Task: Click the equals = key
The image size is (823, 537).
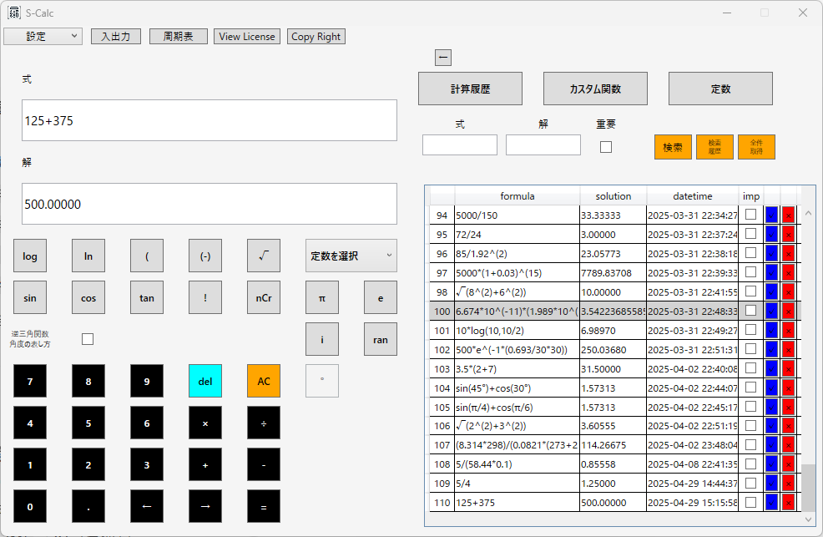Action: click(264, 507)
